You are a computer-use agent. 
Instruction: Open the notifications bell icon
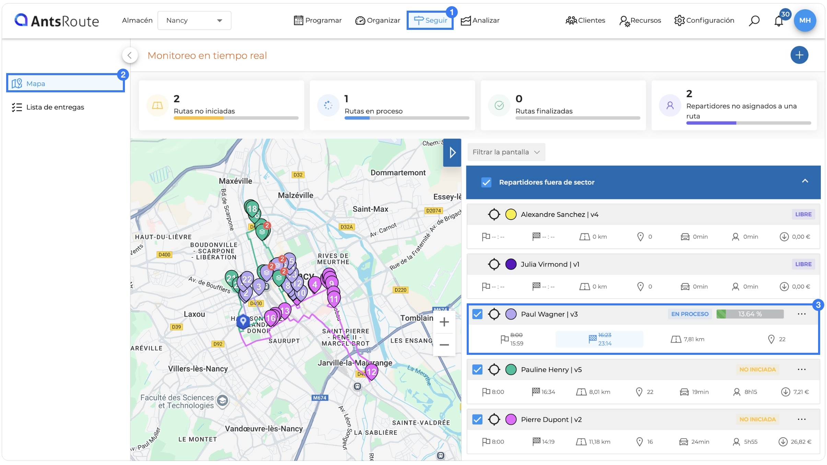point(779,21)
